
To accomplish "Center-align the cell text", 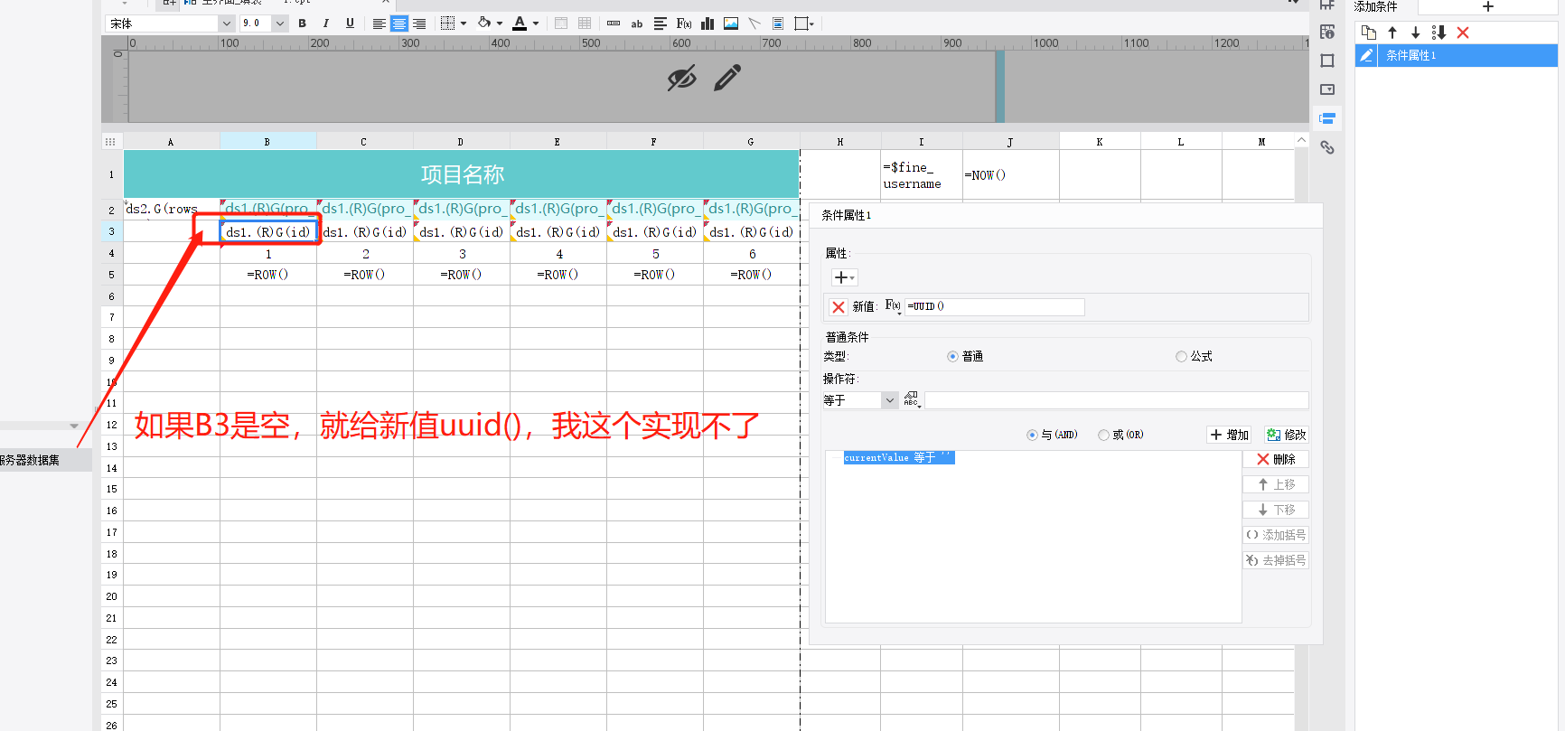I will click(398, 23).
